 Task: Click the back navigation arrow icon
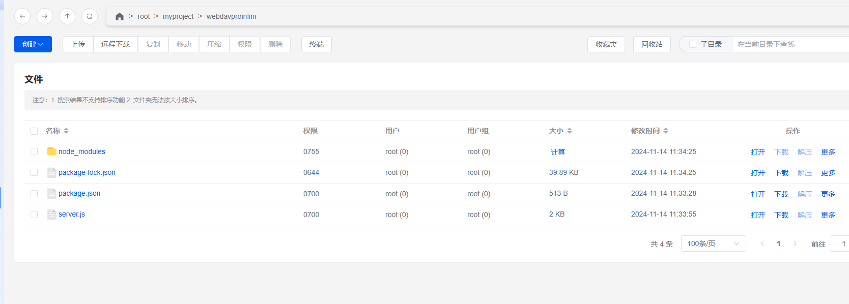pos(22,16)
